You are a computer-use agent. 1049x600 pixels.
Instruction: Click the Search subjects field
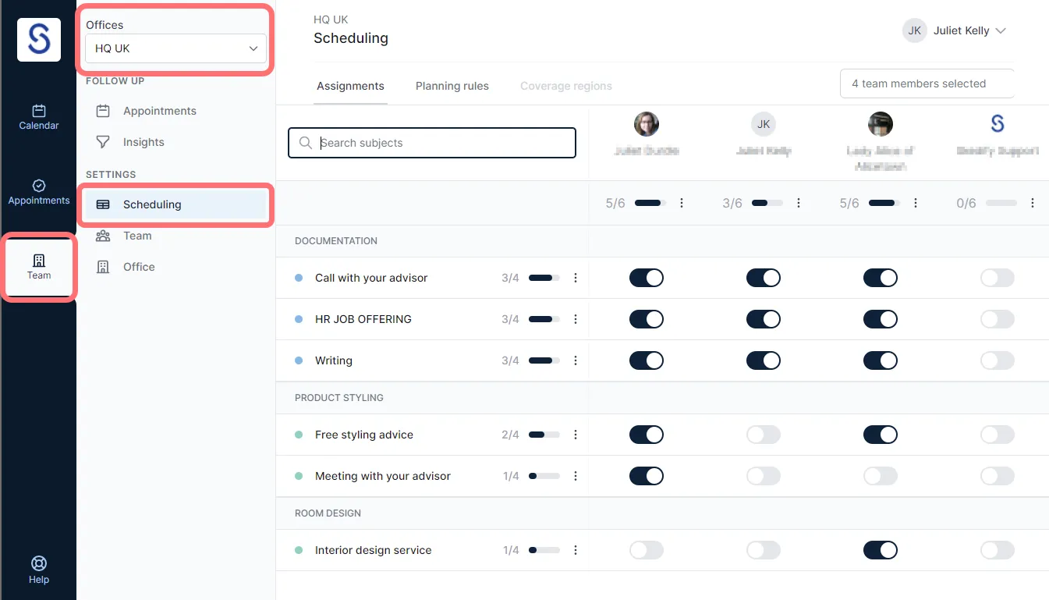[432, 143]
